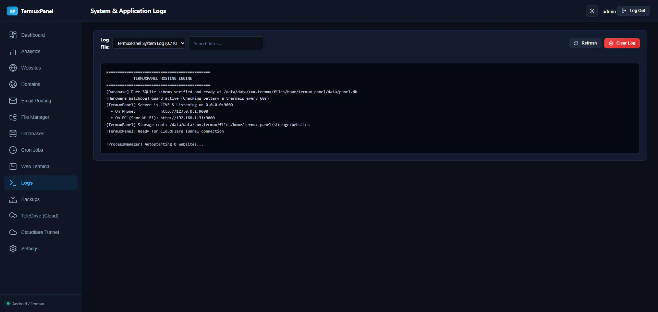The height and width of the screenshot is (312, 658).
Task: Open TeleDrive (Cloud) page
Action: click(x=41, y=216)
